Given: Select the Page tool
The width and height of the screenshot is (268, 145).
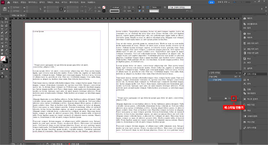Looking at the screenshot, I should pyautogui.click(x=2, y=22).
